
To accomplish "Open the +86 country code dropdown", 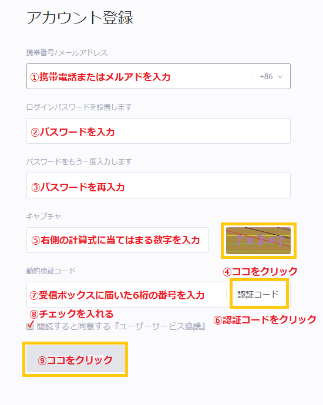I will click(271, 76).
